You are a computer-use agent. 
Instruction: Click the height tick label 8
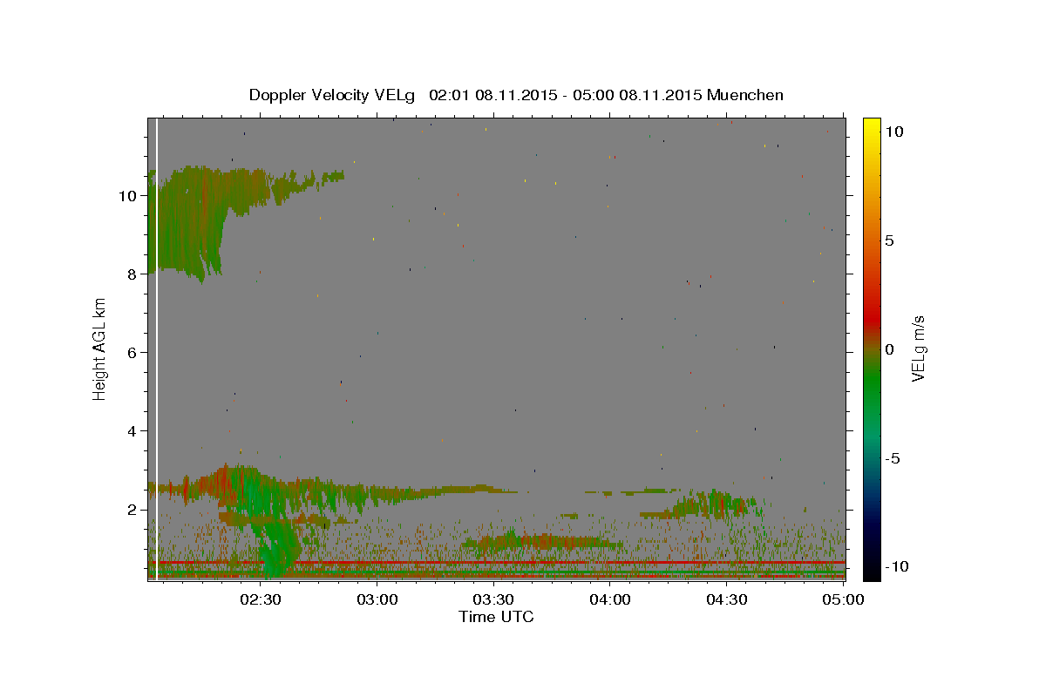coord(133,274)
